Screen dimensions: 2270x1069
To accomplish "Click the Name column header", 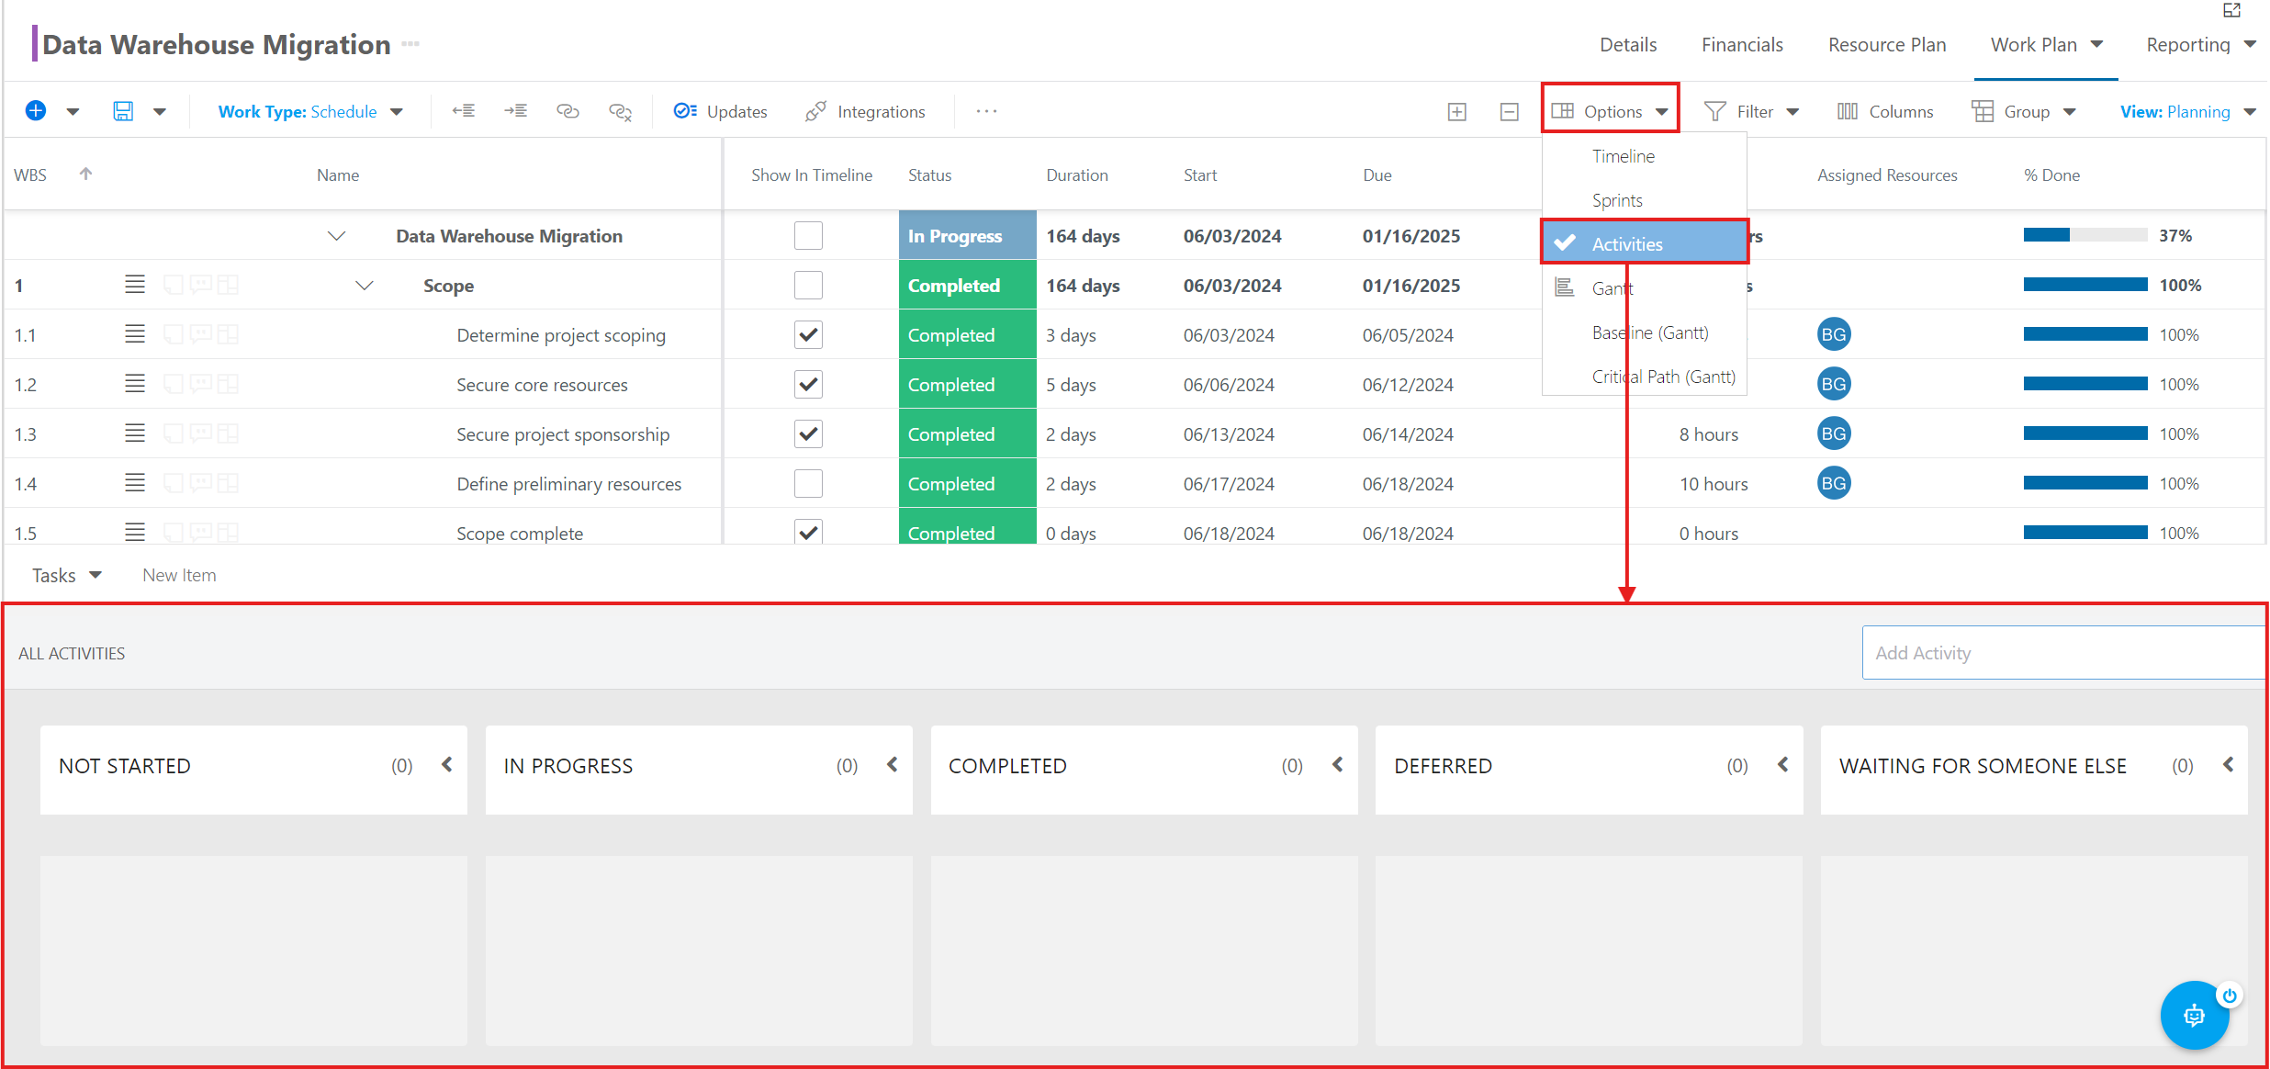I will [x=338, y=174].
